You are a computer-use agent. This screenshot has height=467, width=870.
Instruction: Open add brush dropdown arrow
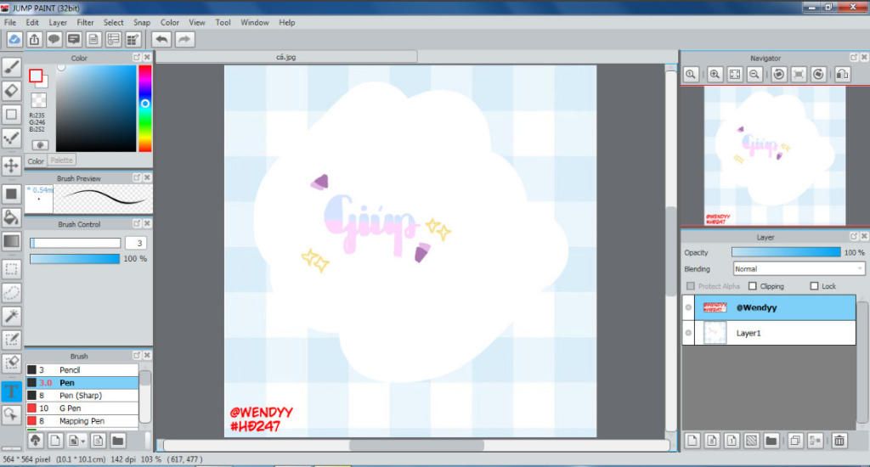83,442
